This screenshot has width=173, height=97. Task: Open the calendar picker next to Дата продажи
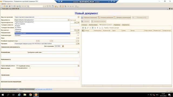point(63,46)
